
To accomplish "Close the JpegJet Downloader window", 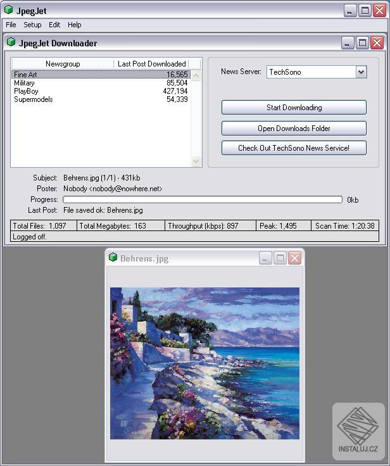I will (x=377, y=44).
